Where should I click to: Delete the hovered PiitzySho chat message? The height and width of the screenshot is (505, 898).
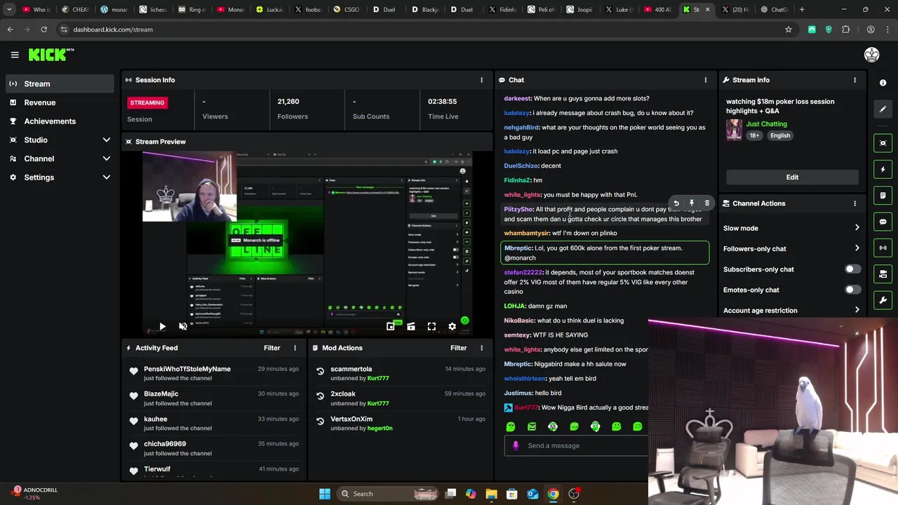pyautogui.click(x=706, y=203)
